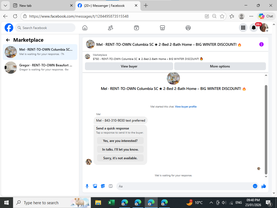Open a new browser tab with plus
This screenshot has width=277, height=208.
[x=146, y=5]
